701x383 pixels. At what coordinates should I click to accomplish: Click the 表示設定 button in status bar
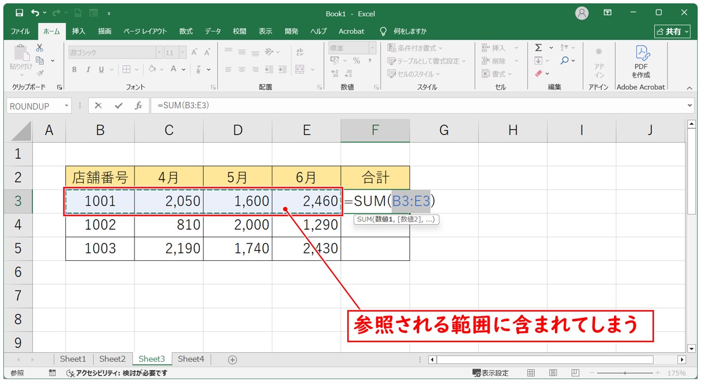point(491,373)
